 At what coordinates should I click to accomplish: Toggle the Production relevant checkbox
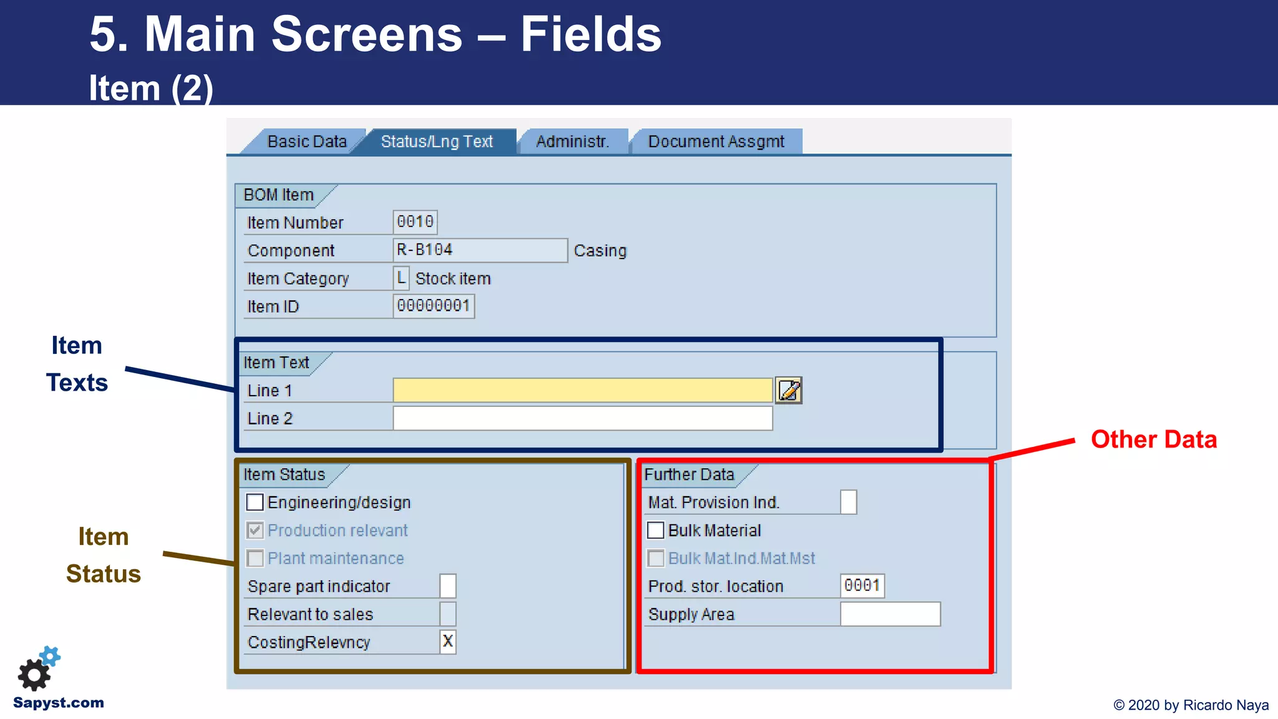[255, 531]
